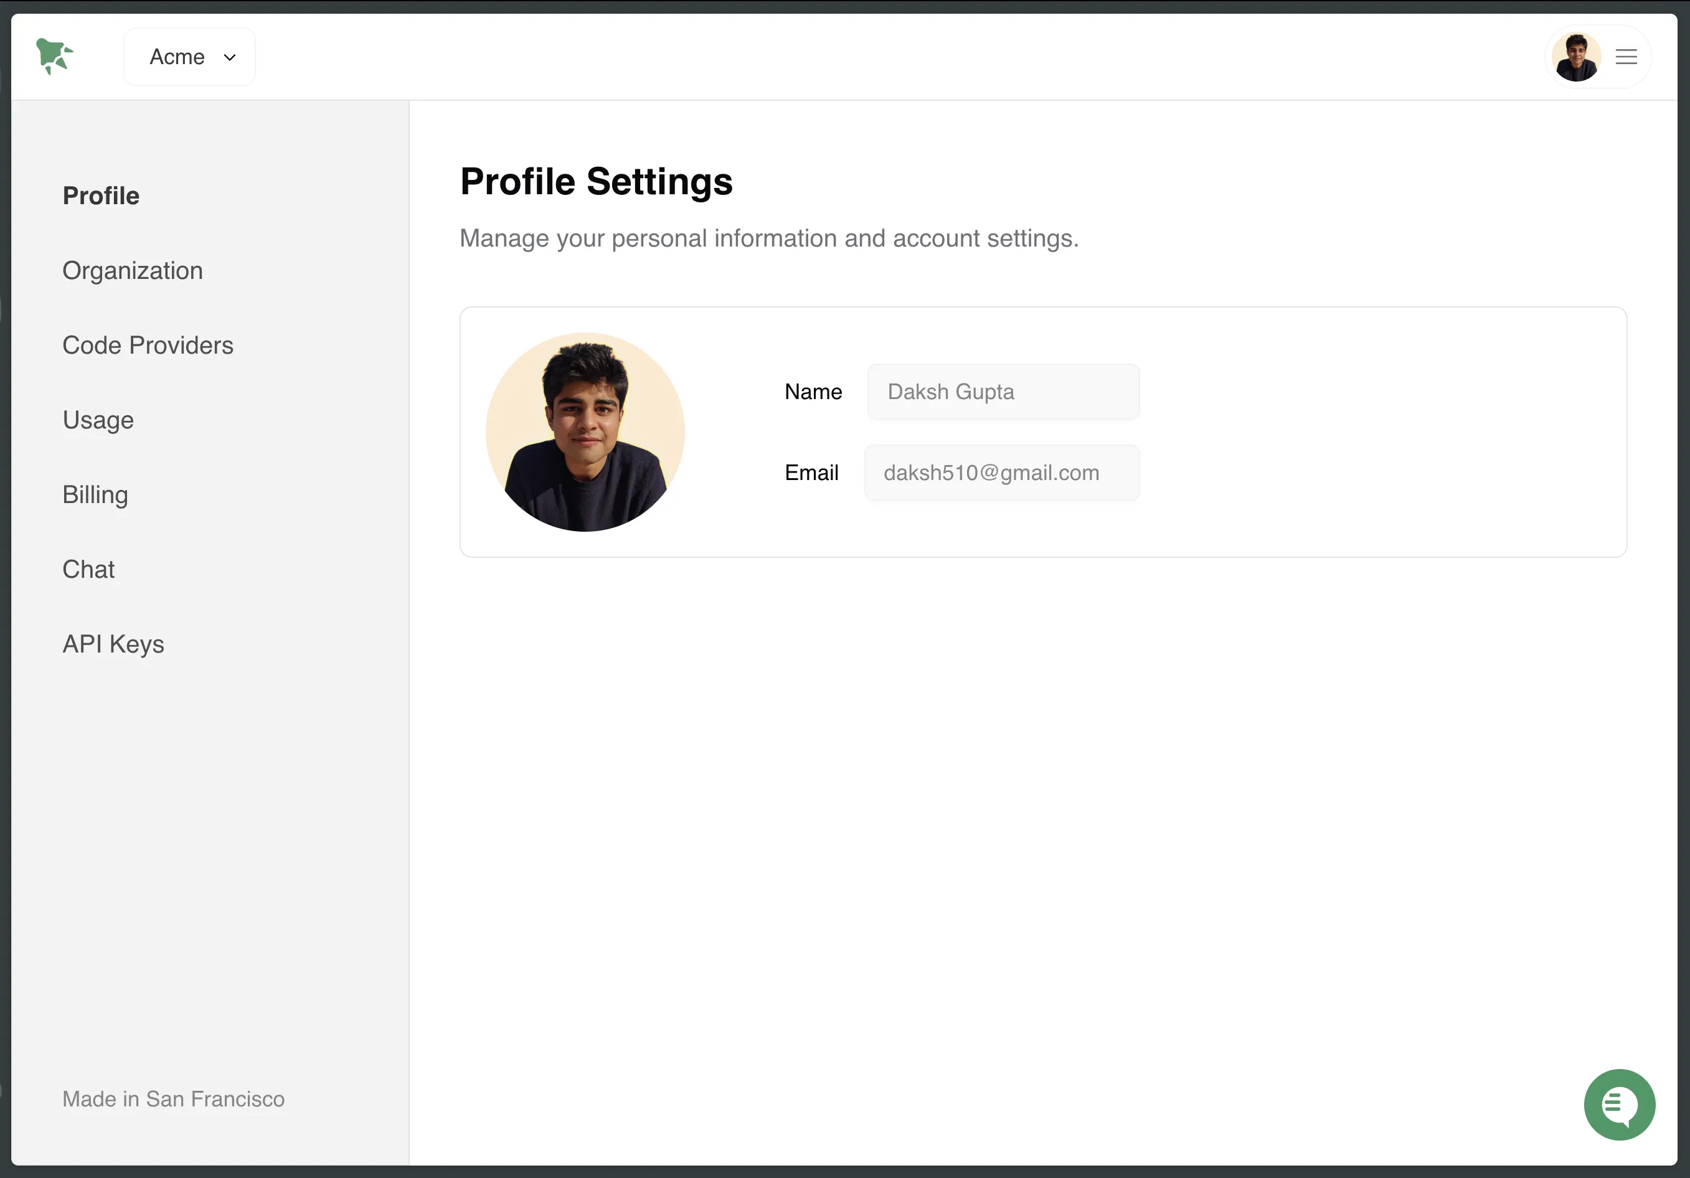Screen dimensions: 1690x1178
Task: View your API Keys
Action: pyautogui.click(x=113, y=643)
